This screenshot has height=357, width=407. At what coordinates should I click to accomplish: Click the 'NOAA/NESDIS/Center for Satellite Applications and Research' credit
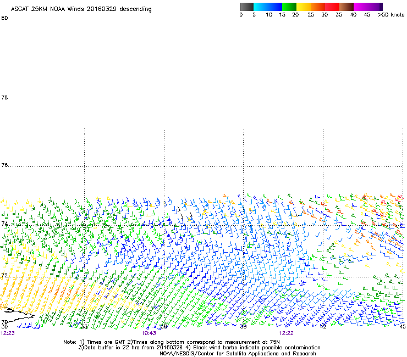(238, 354)
